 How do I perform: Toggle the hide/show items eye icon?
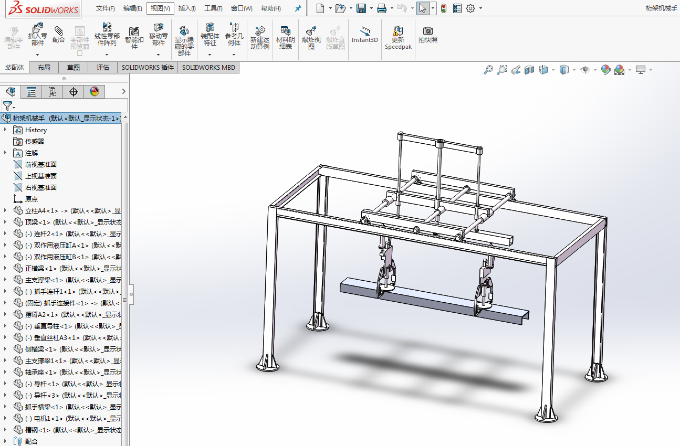585,70
